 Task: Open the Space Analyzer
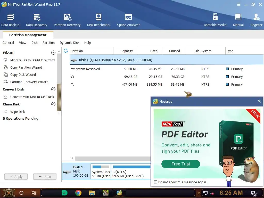(128, 20)
